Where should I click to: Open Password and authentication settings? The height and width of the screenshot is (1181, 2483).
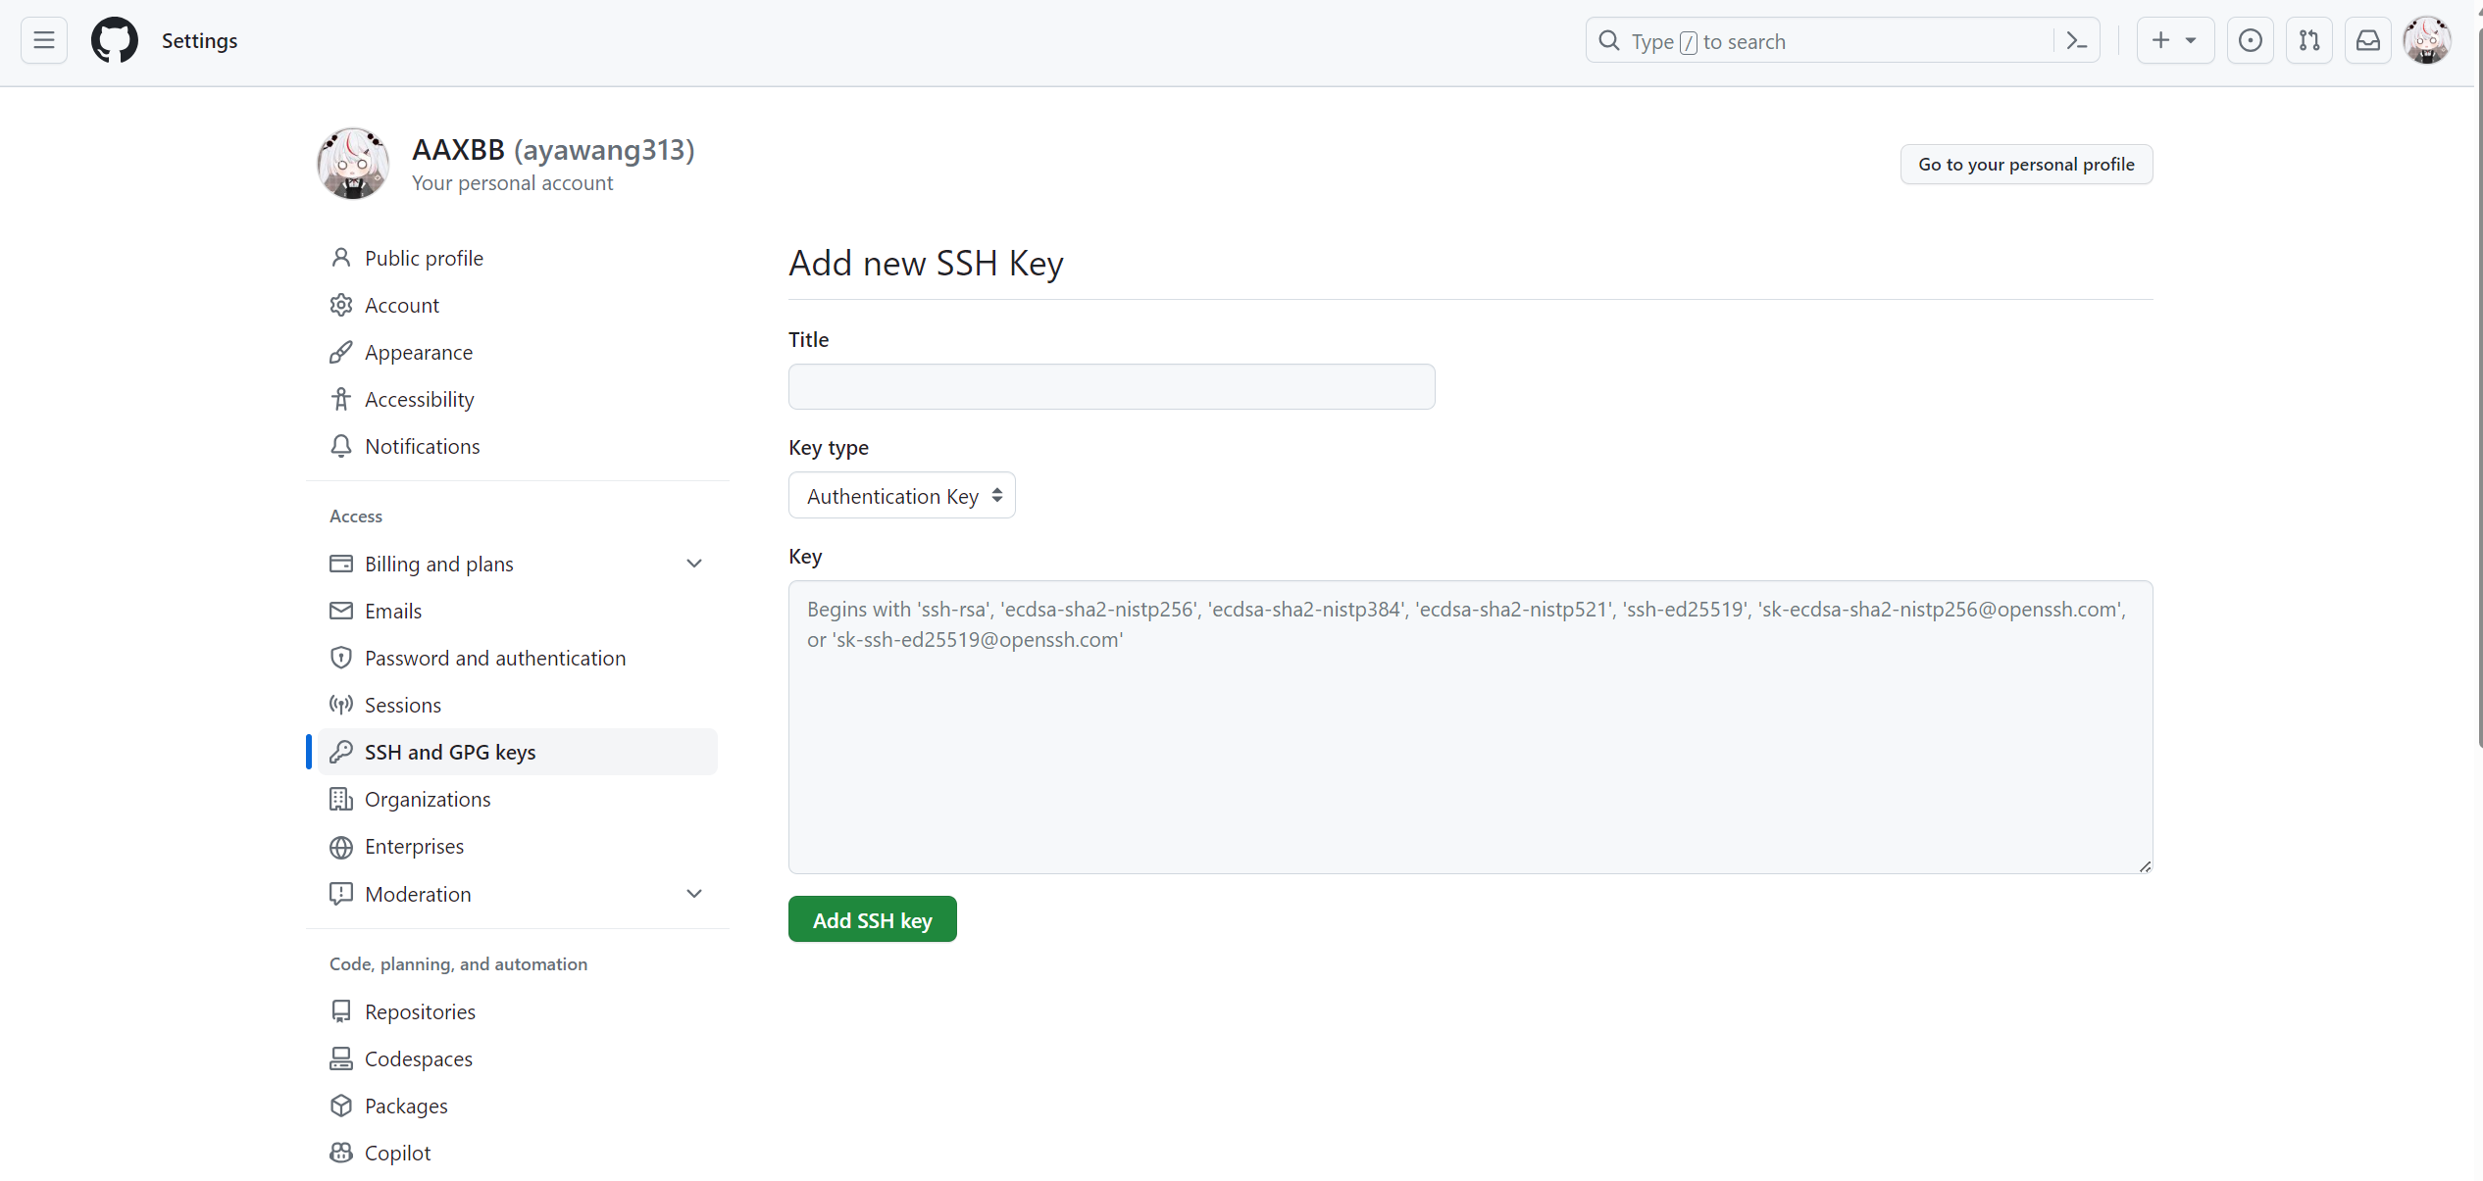click(x=494, y=658)
